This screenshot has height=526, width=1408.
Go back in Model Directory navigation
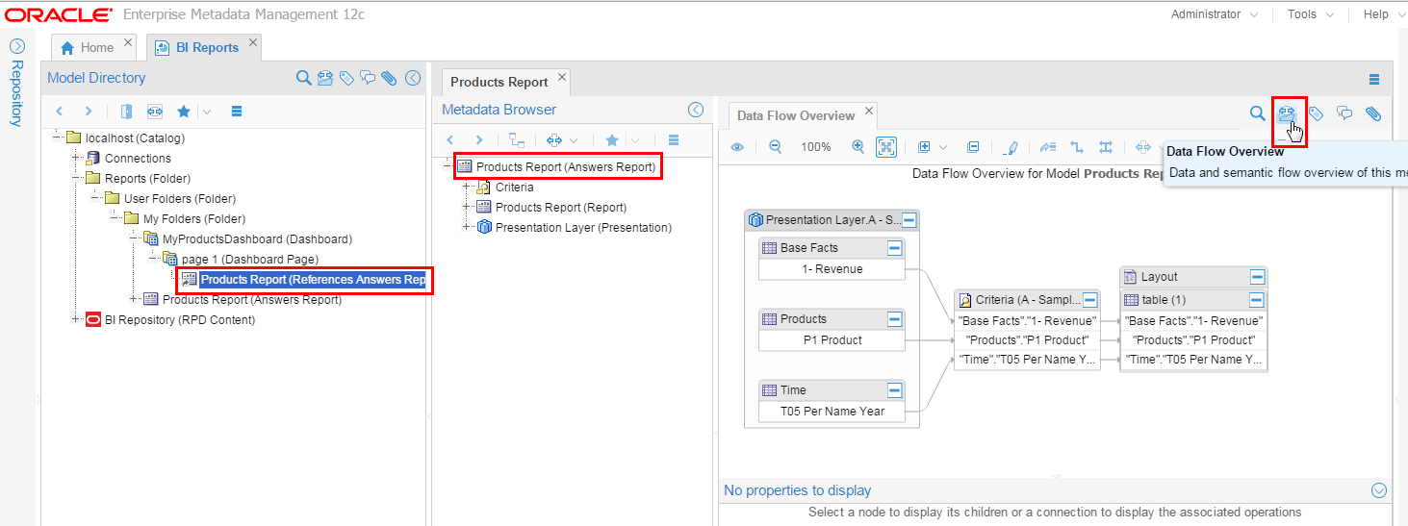(59, 112)
